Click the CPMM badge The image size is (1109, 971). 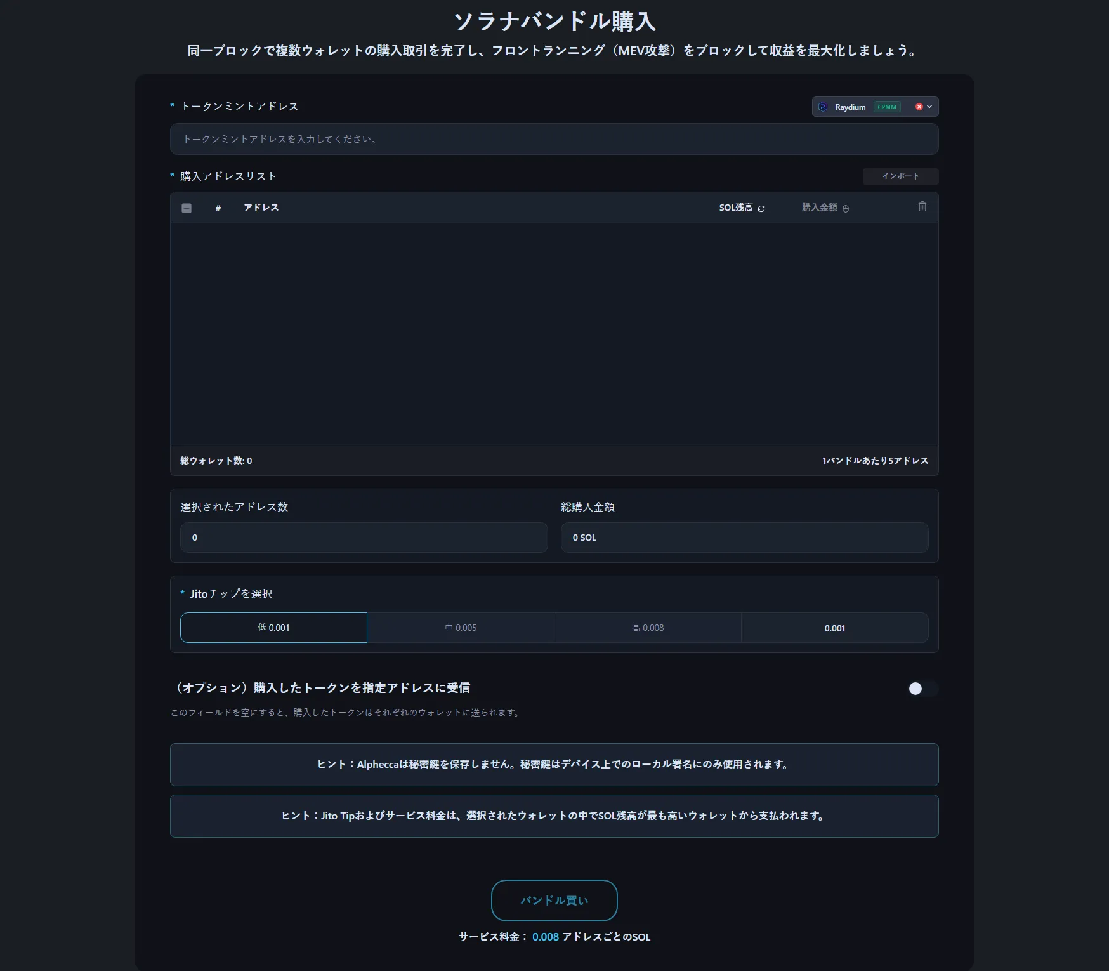(887, 107)
